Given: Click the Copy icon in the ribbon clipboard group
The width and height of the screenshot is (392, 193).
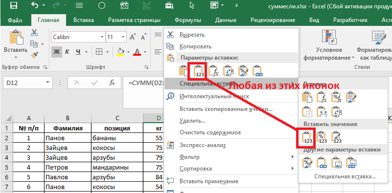Looking at the screenshot, I should [34, 44].
